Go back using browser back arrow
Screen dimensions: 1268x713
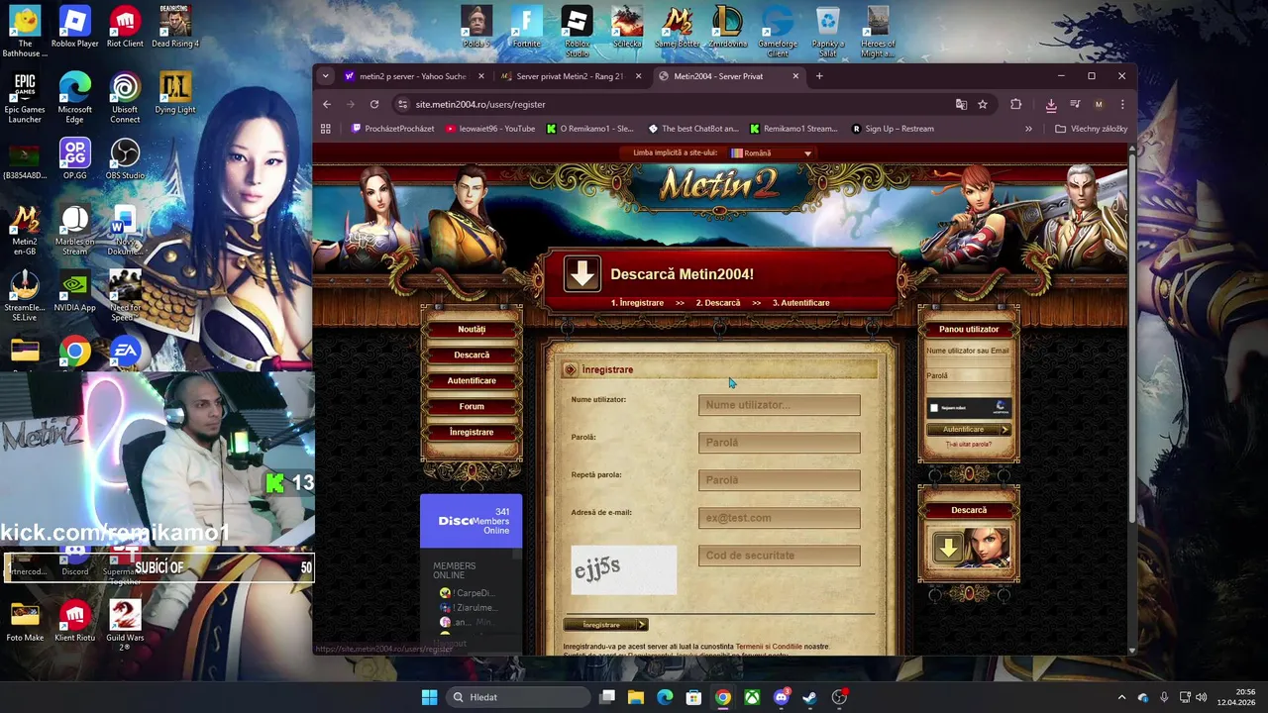pos(327,104)
